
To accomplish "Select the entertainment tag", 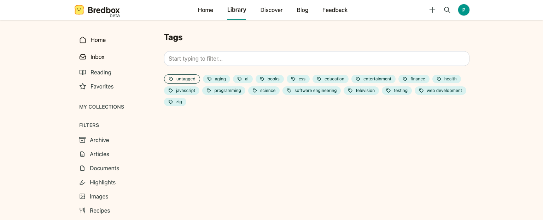I will coord(374,79).
